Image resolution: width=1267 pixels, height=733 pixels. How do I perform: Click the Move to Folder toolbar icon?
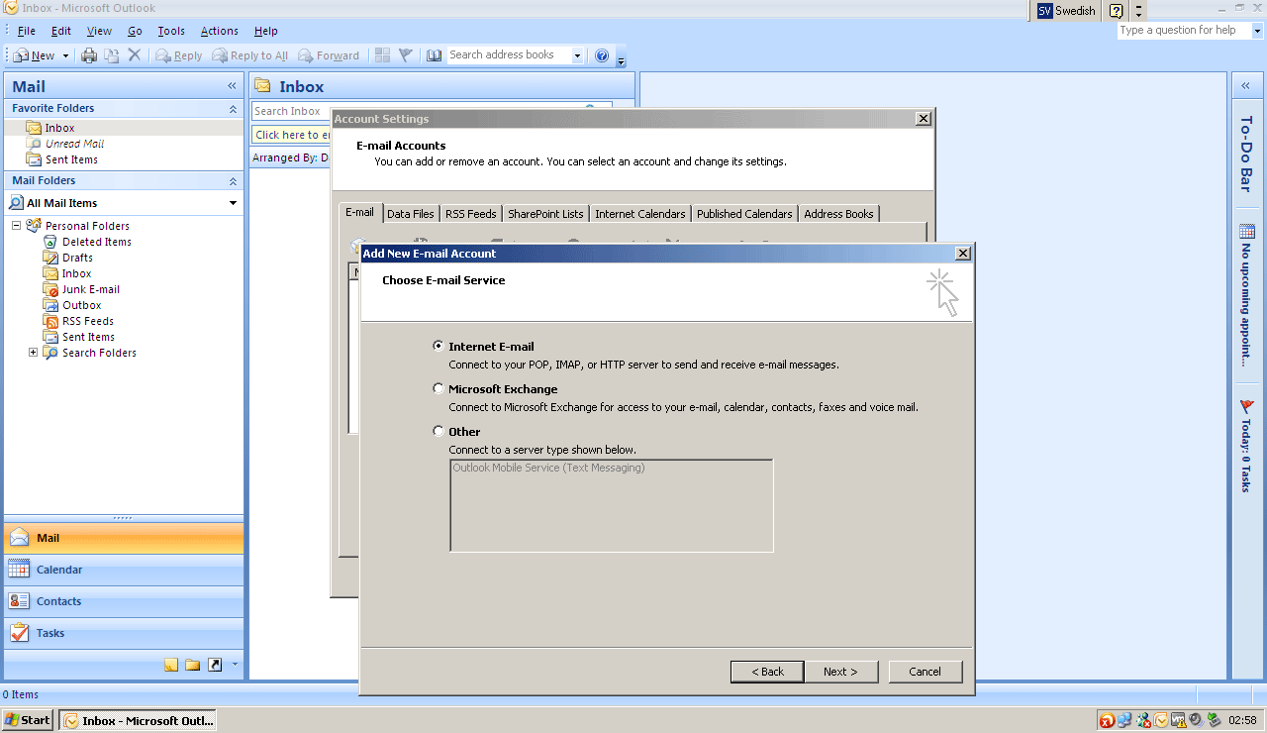pos(112,55)
